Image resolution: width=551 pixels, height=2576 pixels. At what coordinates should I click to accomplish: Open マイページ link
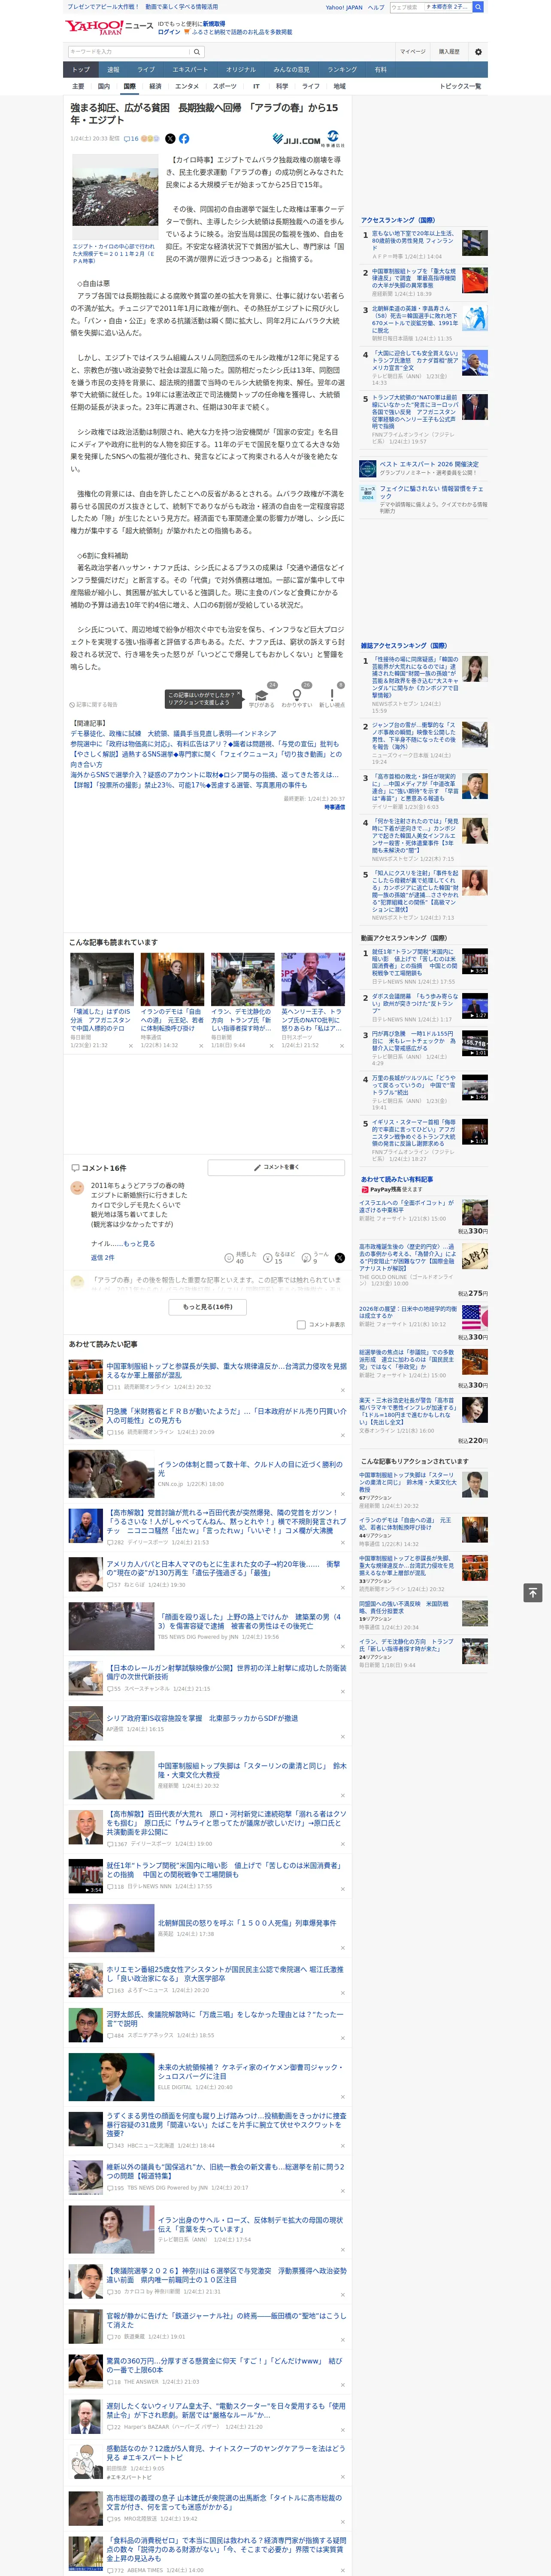pyautogui.click(x=412, y=51)
